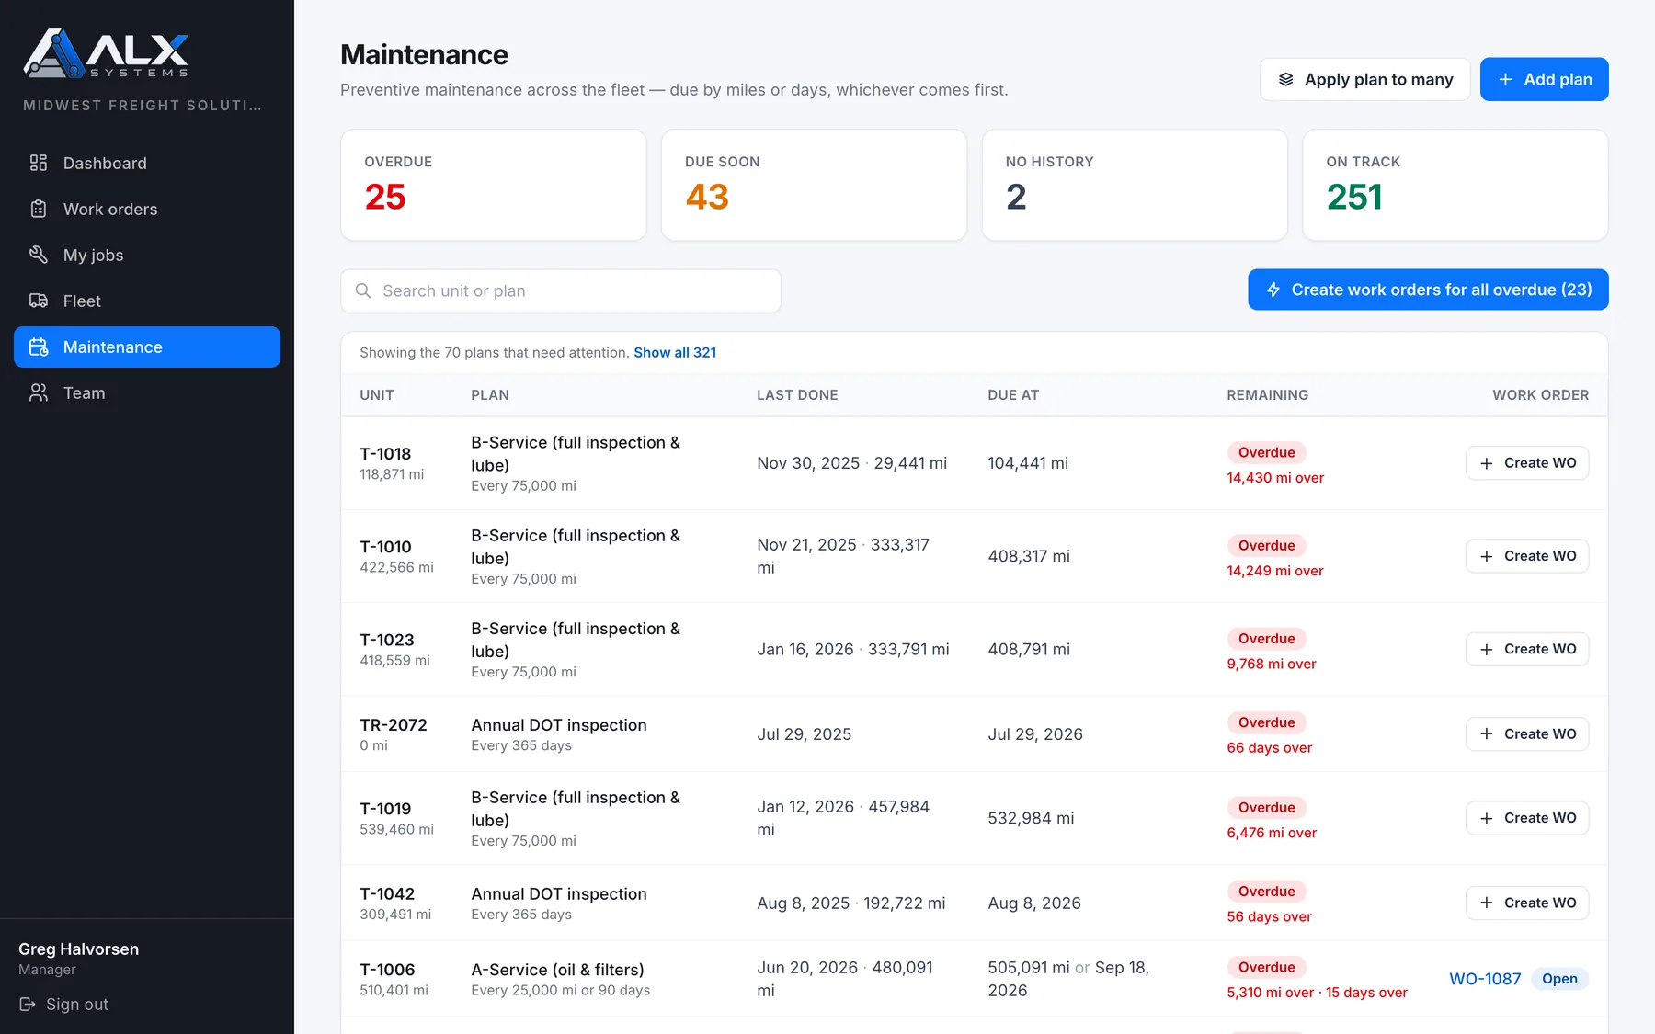This screenshot has width=1655, height=1034.
Task: Click the Sign out link
Action: click(63, 1004)
